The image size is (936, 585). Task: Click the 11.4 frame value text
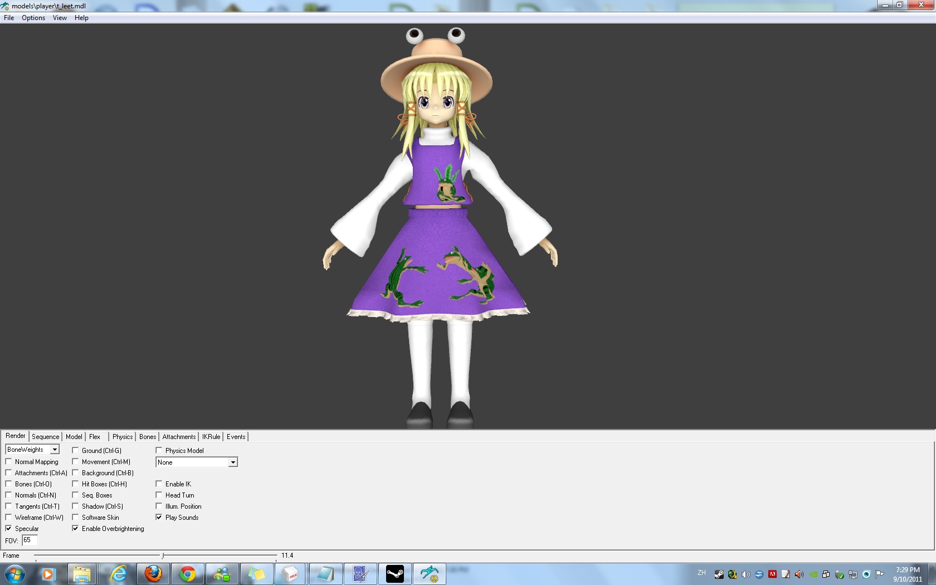(x=287, y=555)
